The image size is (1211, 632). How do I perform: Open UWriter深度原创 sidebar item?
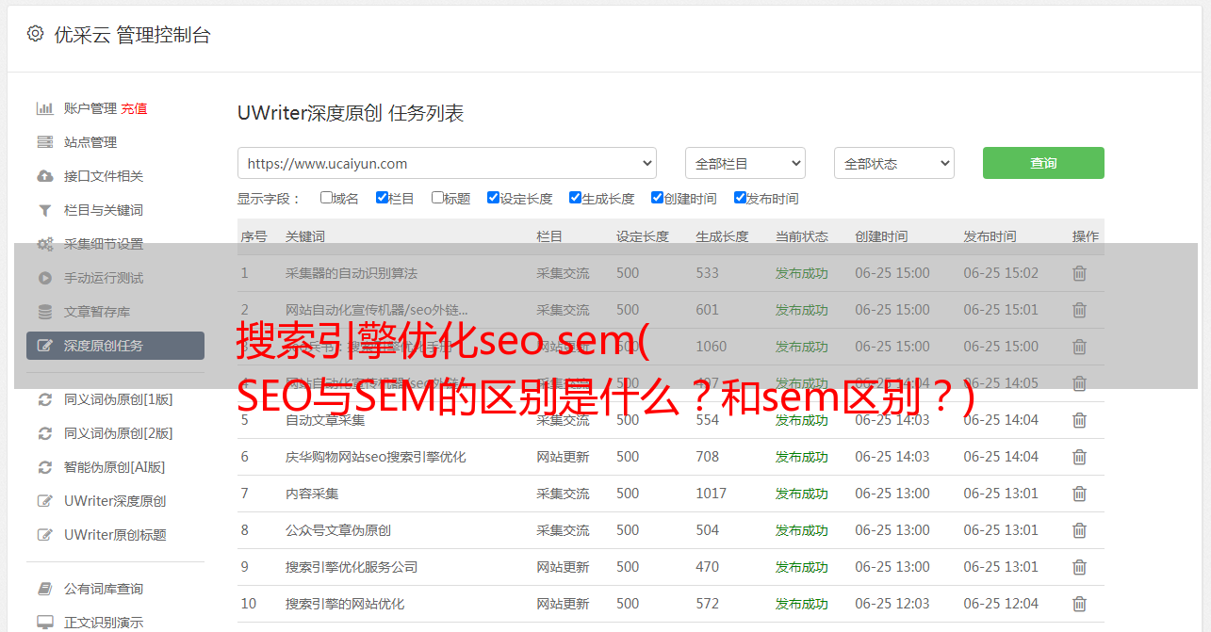point(115,501)
